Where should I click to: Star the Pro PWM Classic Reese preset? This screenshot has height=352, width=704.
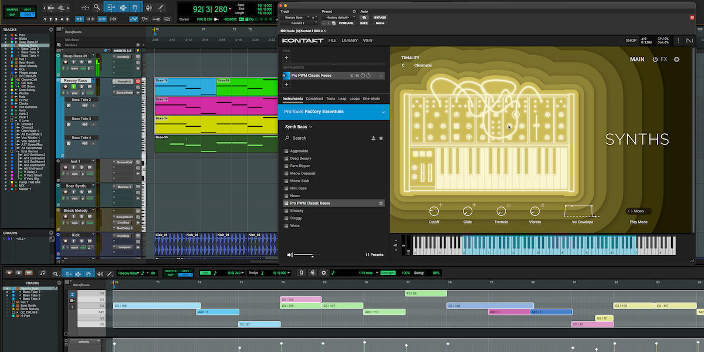click(381, 202)
